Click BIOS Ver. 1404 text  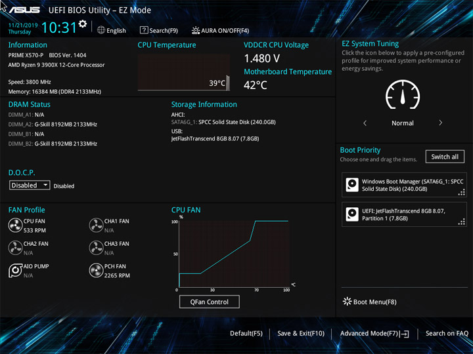[68, 55]
